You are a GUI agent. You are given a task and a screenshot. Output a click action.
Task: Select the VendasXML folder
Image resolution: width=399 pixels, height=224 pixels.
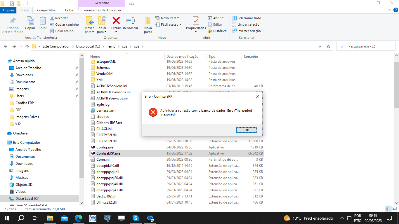[105, 74]
